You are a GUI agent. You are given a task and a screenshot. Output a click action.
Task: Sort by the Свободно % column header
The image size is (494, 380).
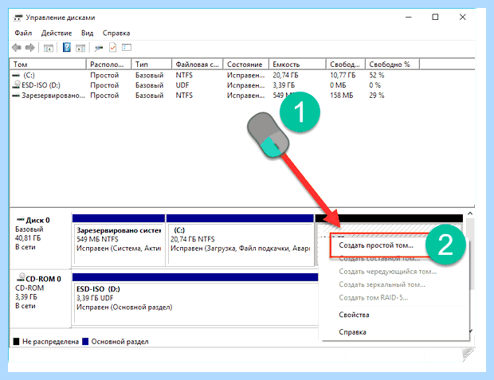[x=392, y=65]
